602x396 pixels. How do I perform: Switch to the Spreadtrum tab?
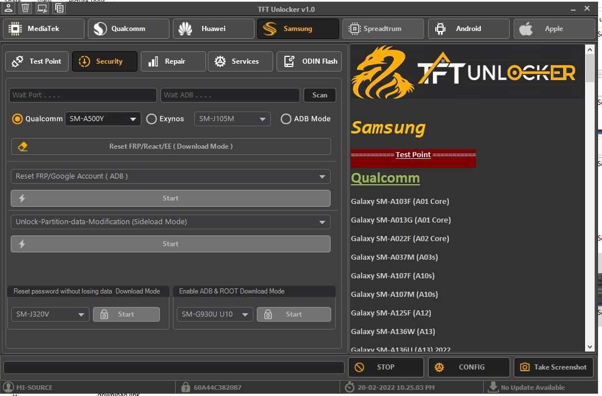tap(383, 29)
